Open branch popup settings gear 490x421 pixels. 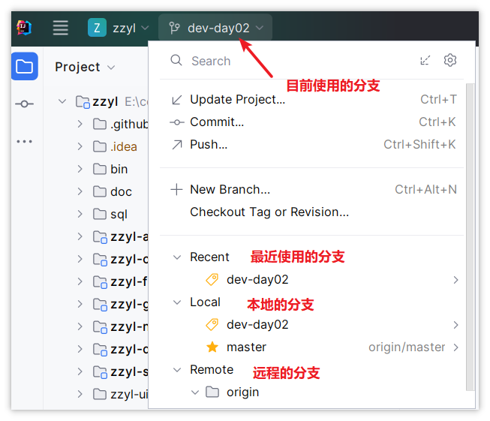click(450, 60)
